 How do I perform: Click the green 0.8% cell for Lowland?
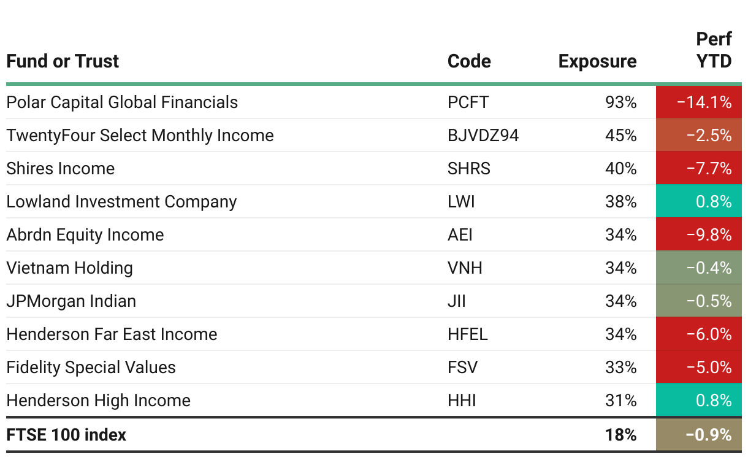(x=699, y=201)
